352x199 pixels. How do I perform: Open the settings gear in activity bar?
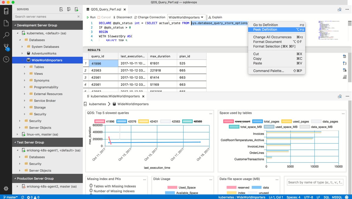[x=6, y=188]
